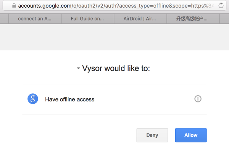229x153 pixels.
Task: Click the lock icon in address bar
Action: pyautogui.click(x=14, y=6)
